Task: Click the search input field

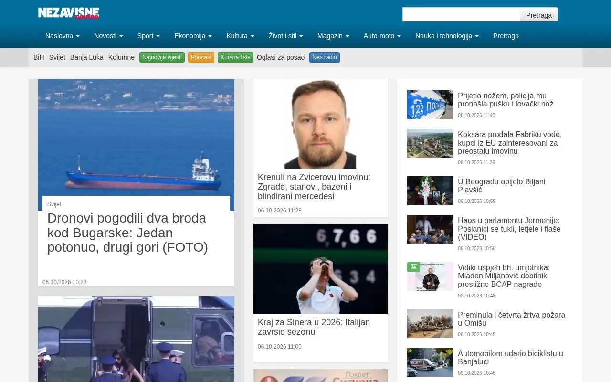Action: tap(461, 14)
